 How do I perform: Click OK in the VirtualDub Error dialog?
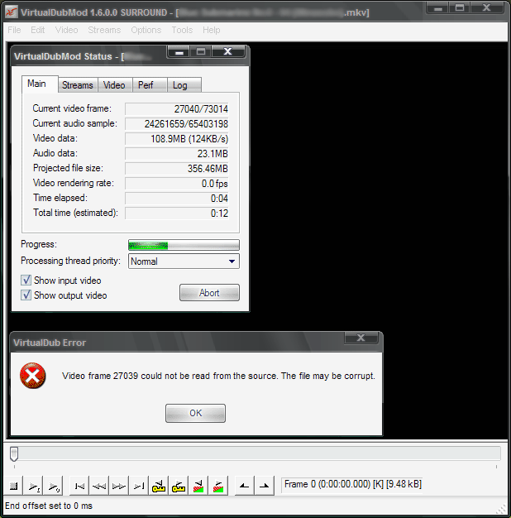tap(195, 413)
